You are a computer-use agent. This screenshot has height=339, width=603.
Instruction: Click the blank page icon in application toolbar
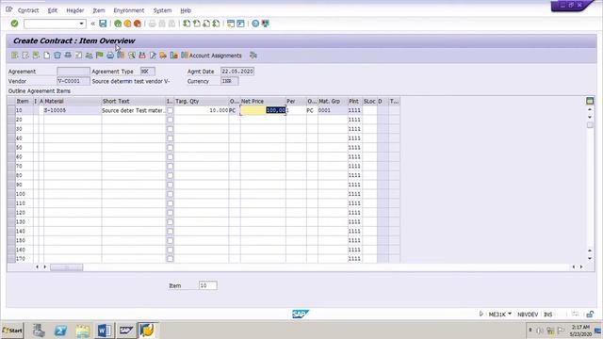click(46, 56)
